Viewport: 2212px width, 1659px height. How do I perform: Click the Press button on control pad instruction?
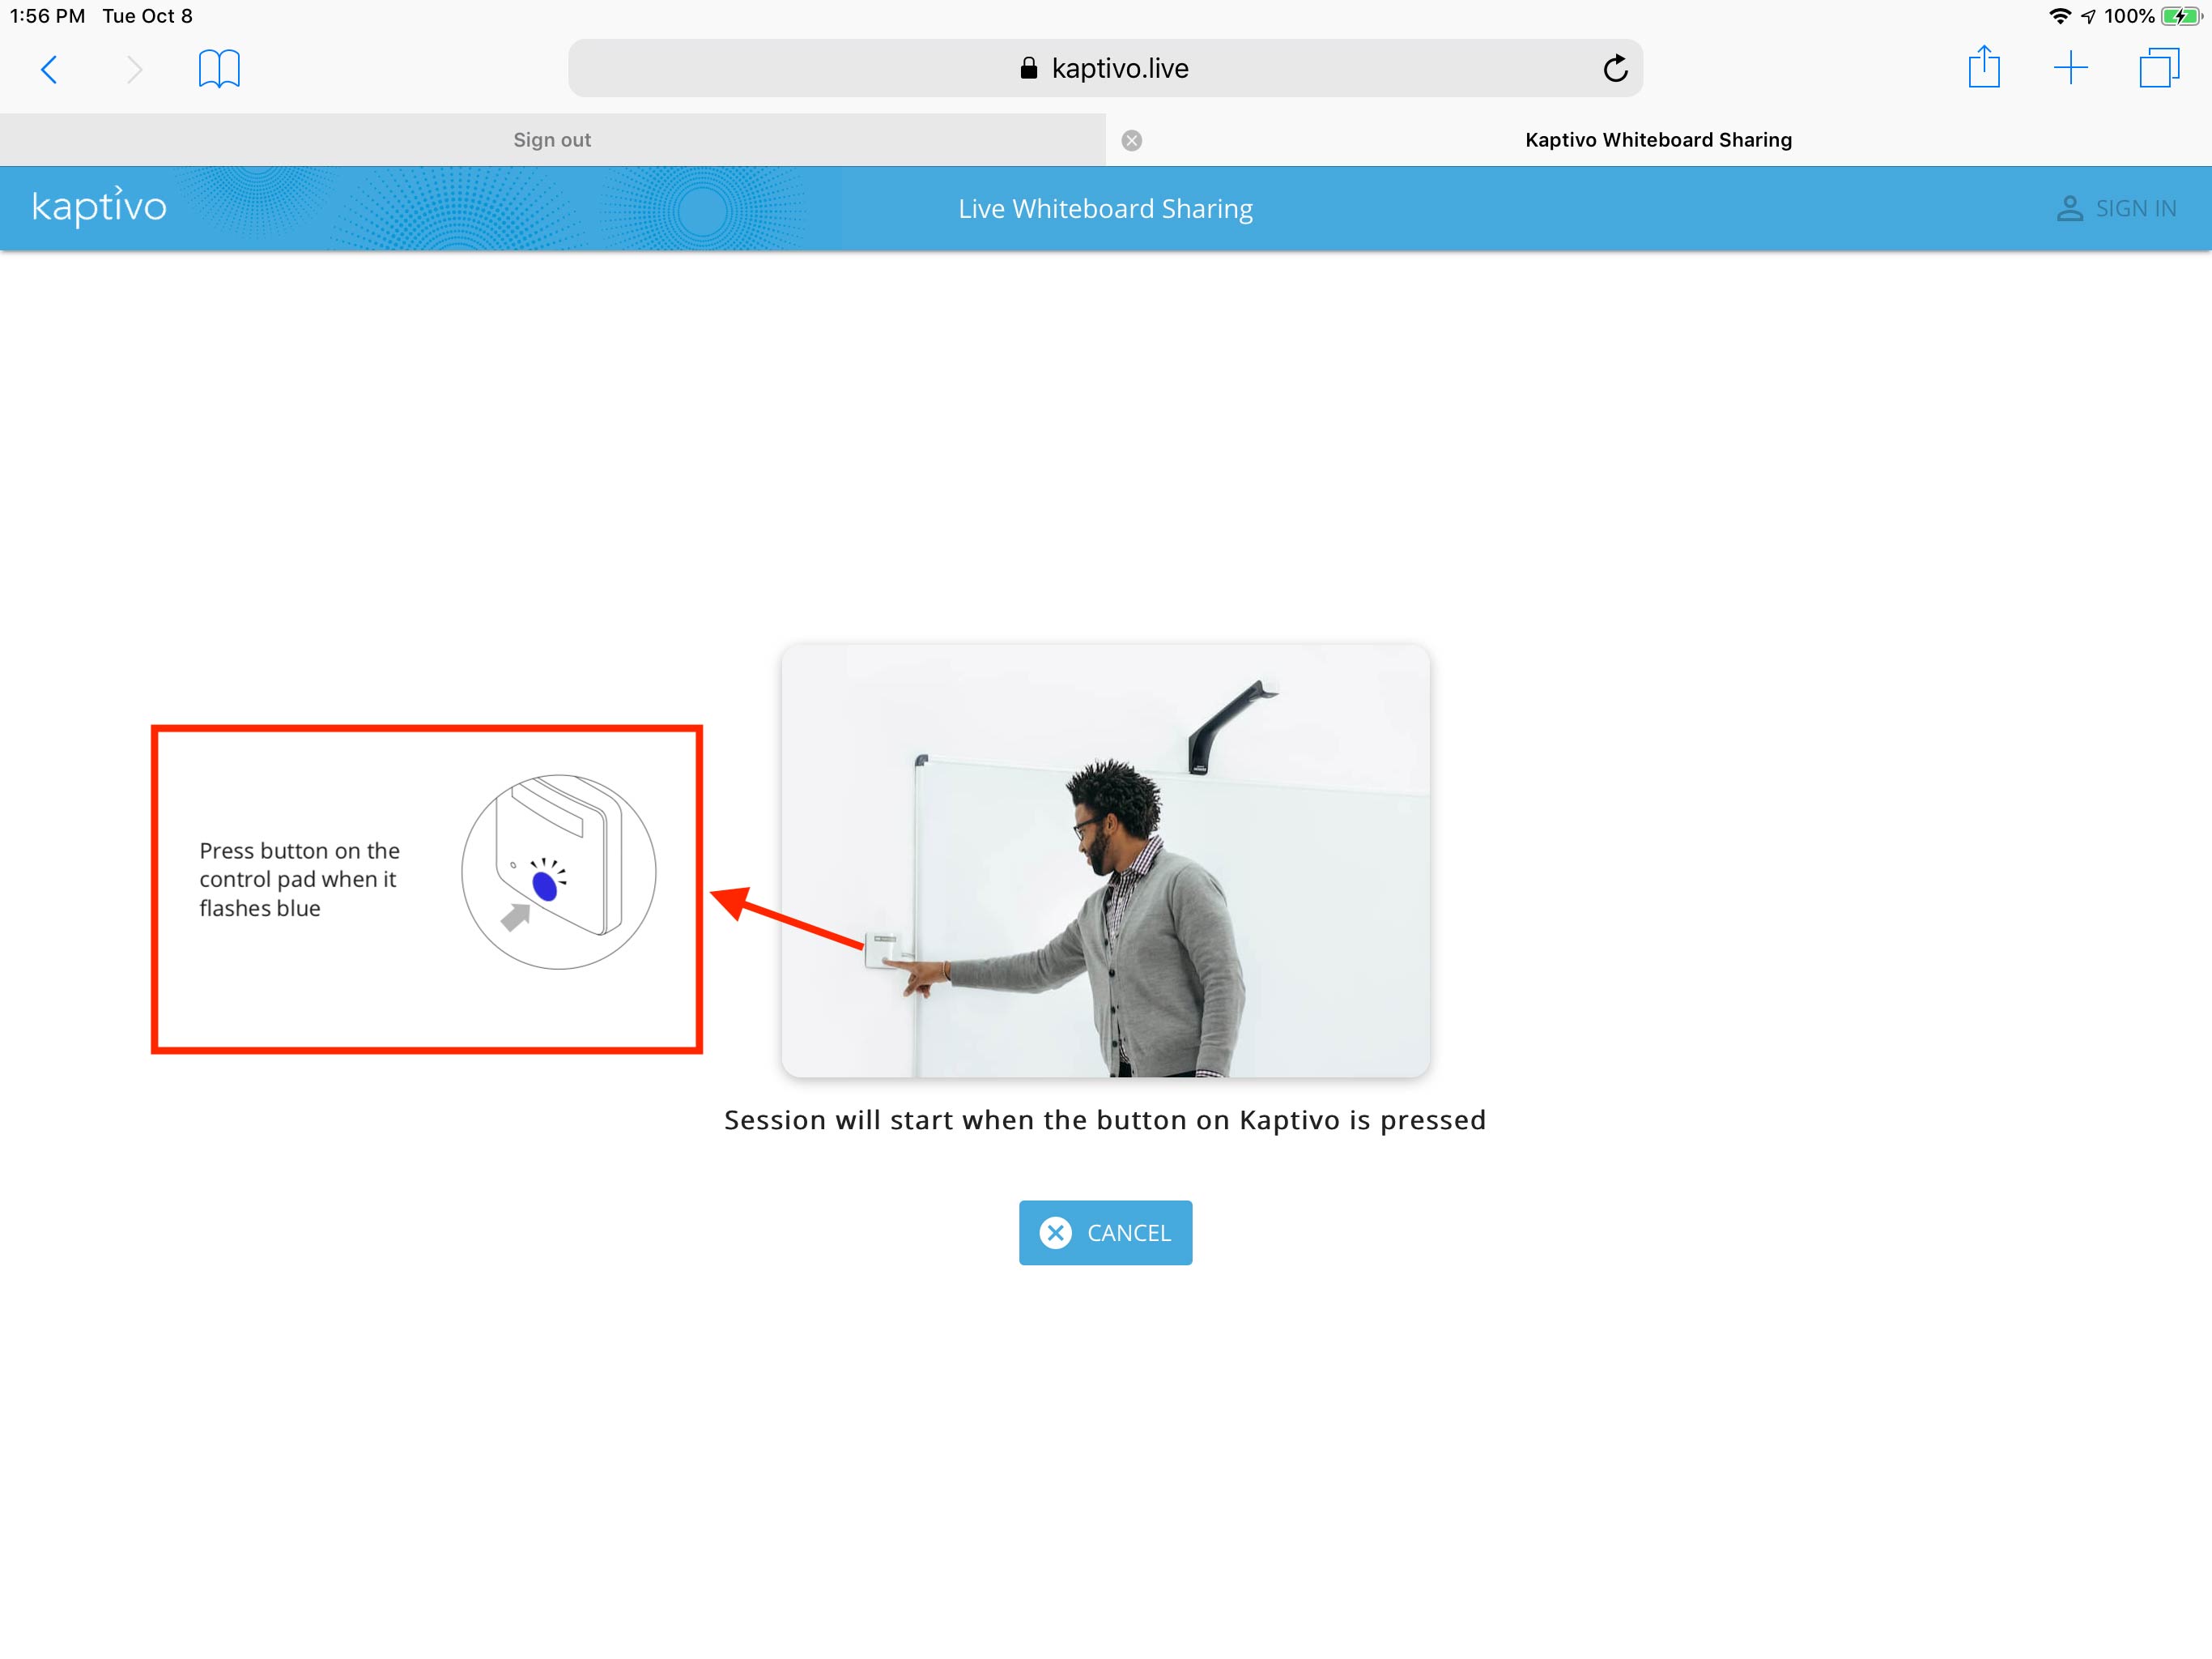click(x=299, y=880)
